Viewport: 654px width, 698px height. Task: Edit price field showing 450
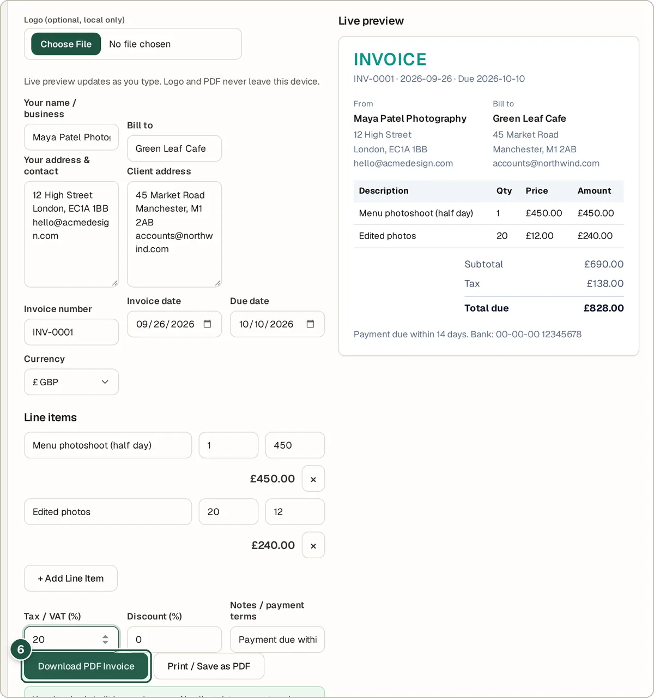295,445
